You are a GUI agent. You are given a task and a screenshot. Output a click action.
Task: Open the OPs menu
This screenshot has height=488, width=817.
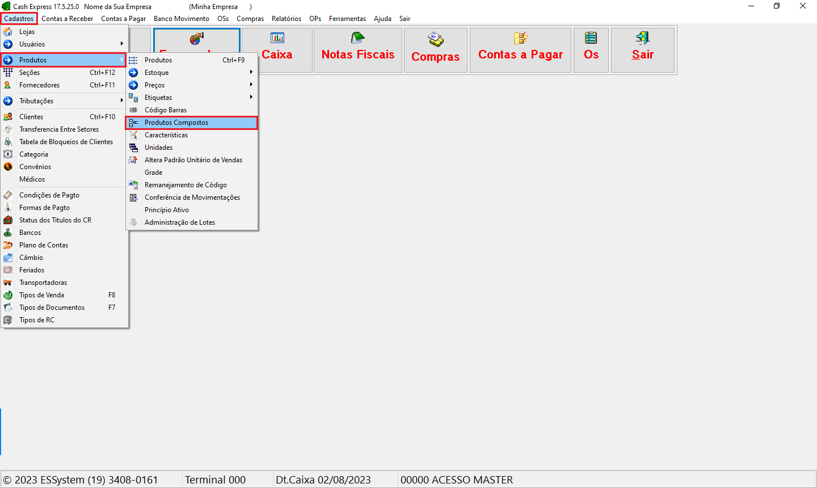[x=315, y=19]
